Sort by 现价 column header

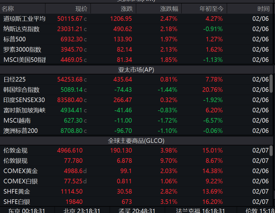tap(68, 9)
